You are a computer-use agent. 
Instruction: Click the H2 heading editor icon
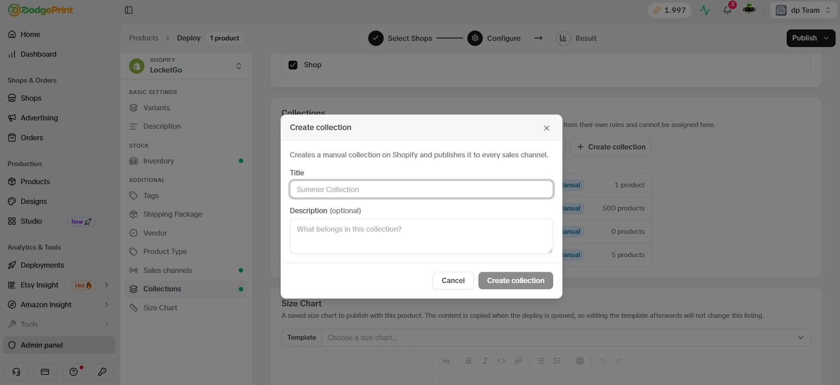[x=446, y=361]
